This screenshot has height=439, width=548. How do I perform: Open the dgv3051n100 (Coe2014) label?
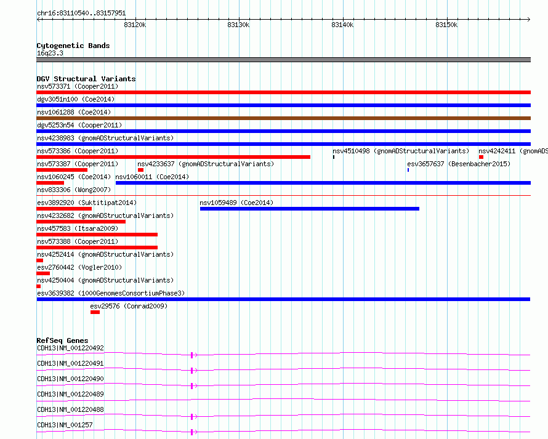[76, 99]
